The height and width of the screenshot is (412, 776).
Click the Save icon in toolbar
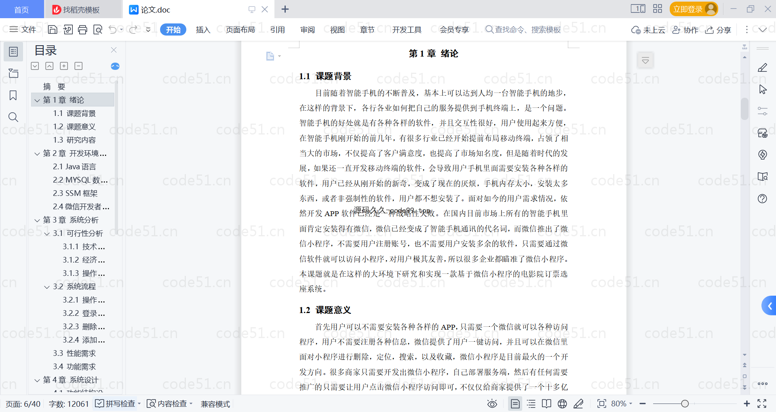pyautogui.click(x=53, y=29)
